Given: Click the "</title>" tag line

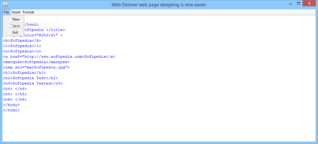Looking at the screenshot, I should click(x=44, y=30).
